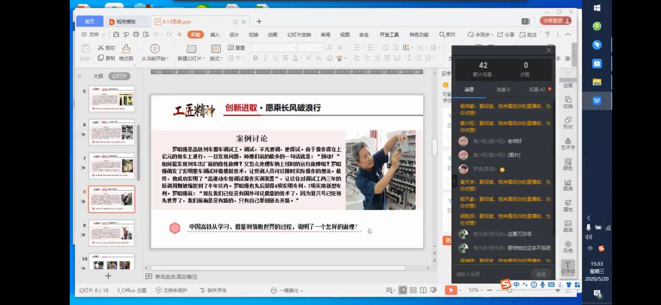Click 缺失字体 missing fonts in status bar
This screenshot has width=661, height=305.
pyautogui.click(x=213, y=290)
